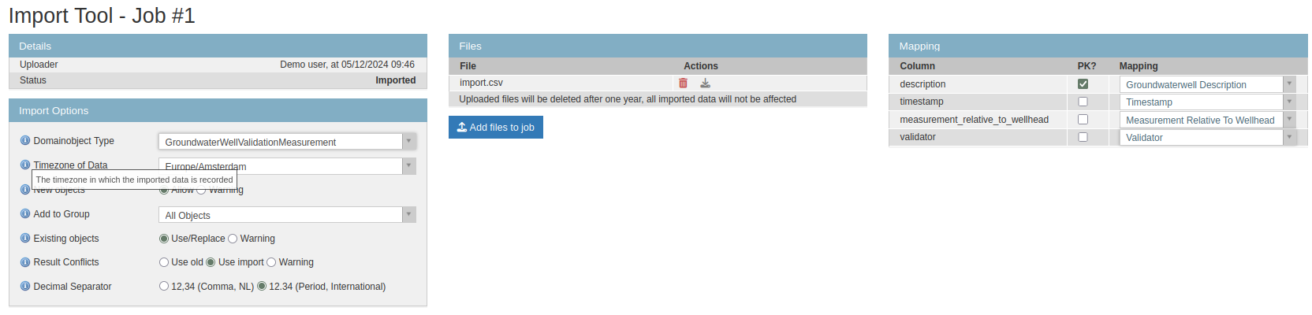
Task: Tick the PK checkbox for validator
Action: pyautogui.click(x=1083, y=137)
